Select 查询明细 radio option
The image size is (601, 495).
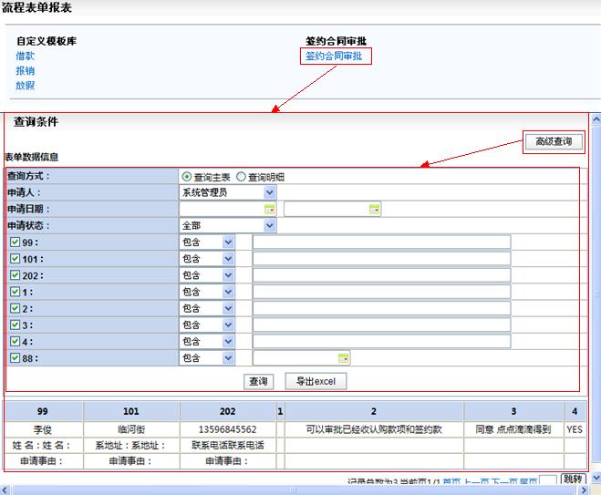pyautogui.click(x=242, y=177)
